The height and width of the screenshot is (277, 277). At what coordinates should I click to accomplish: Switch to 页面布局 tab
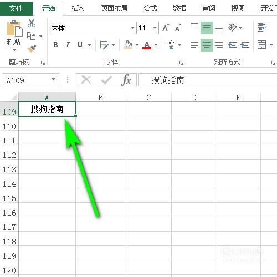tap(114, 8)
